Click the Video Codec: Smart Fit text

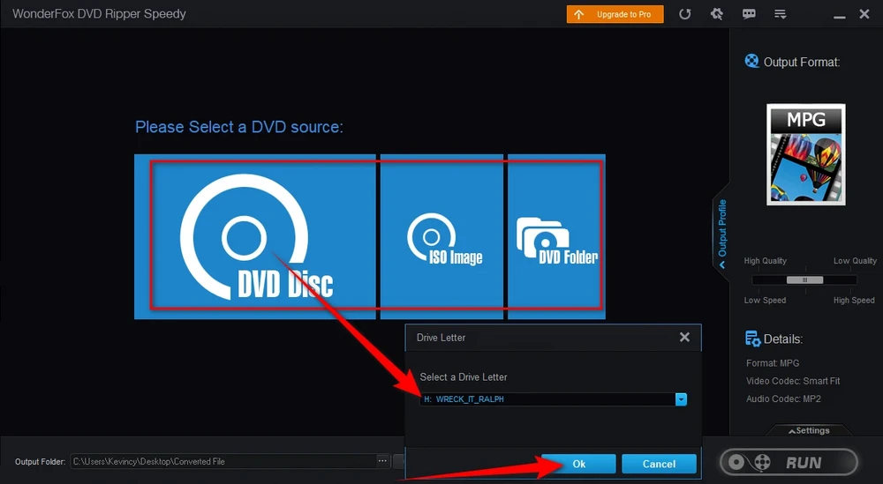click(793, 381)
